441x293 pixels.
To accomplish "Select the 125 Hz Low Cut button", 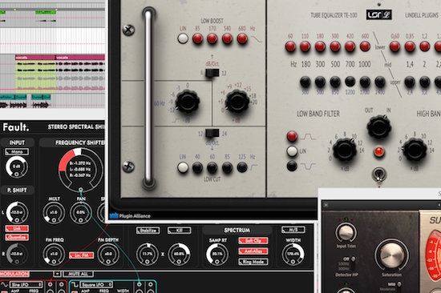I will click(x=242, y=167).
